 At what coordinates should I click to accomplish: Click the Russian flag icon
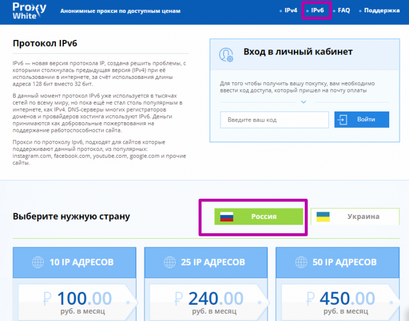click(x=226, y=217)
